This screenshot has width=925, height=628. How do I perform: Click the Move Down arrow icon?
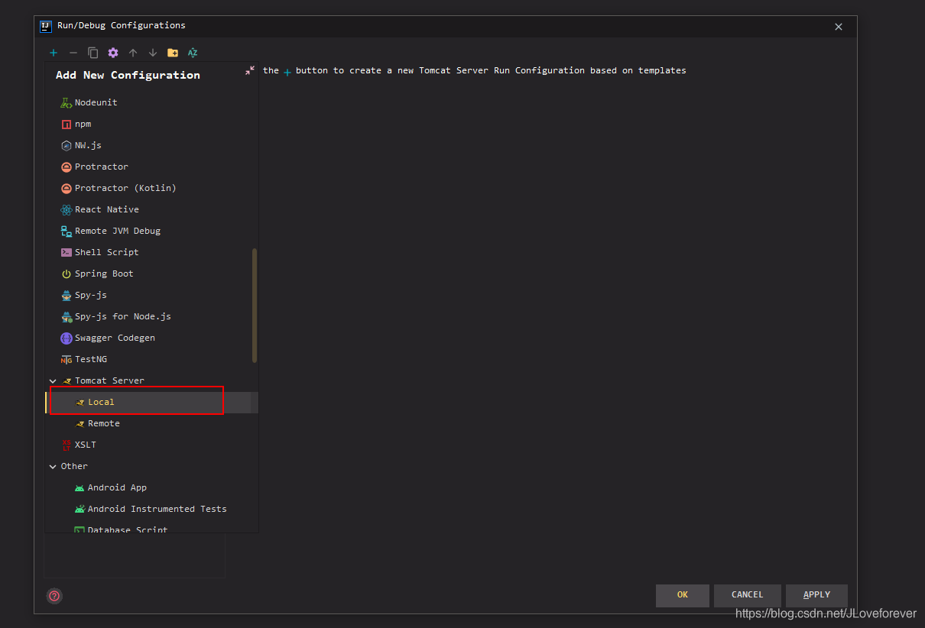pyautogui.click(x=153, y=53)
